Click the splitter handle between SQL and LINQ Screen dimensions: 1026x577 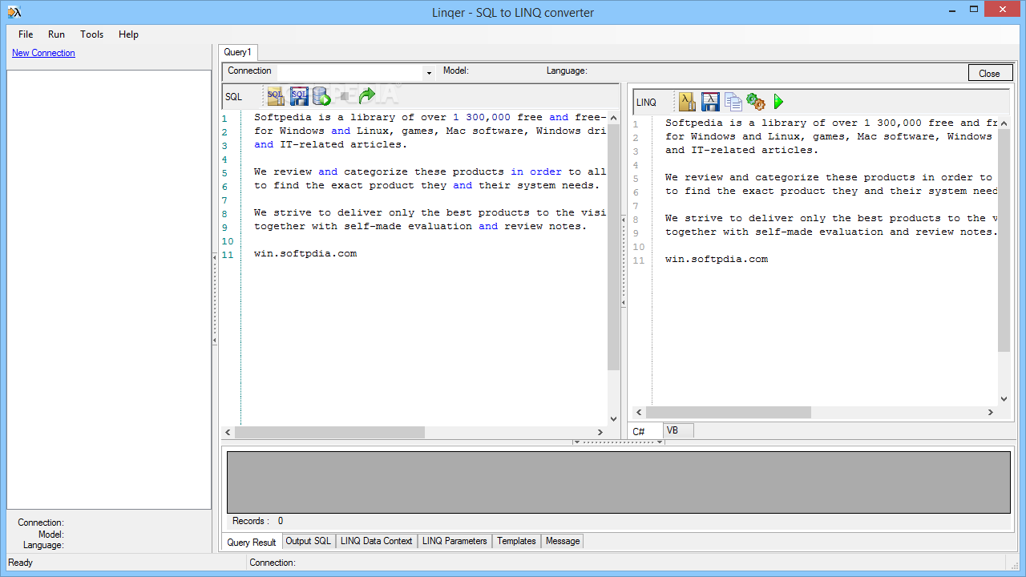[x=624, y=262]
